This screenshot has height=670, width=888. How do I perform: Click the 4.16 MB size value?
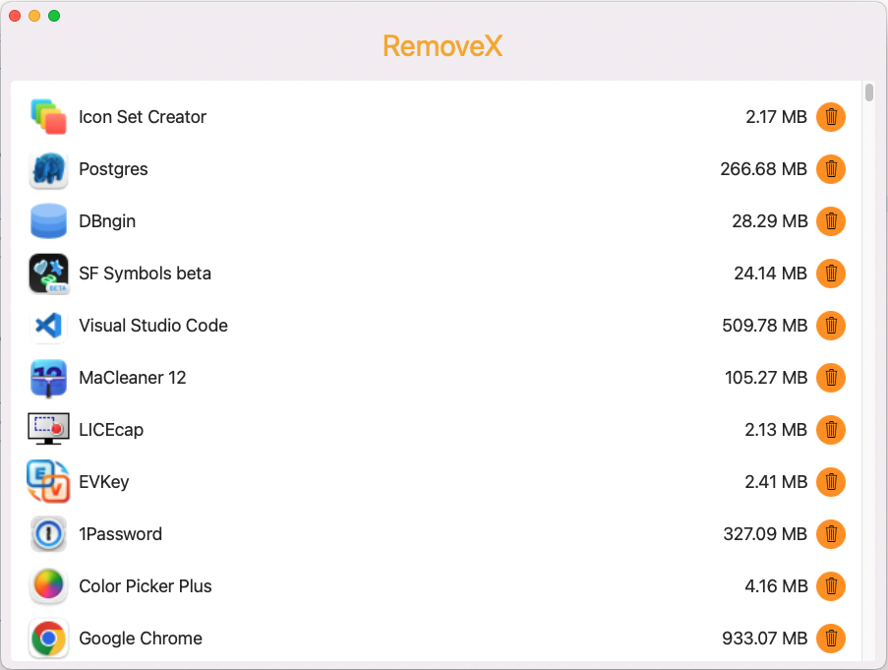point(776,586)
